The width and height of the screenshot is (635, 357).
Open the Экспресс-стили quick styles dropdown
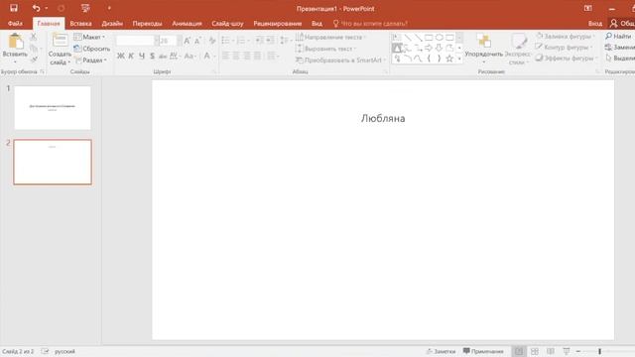[x=518, y=50]
